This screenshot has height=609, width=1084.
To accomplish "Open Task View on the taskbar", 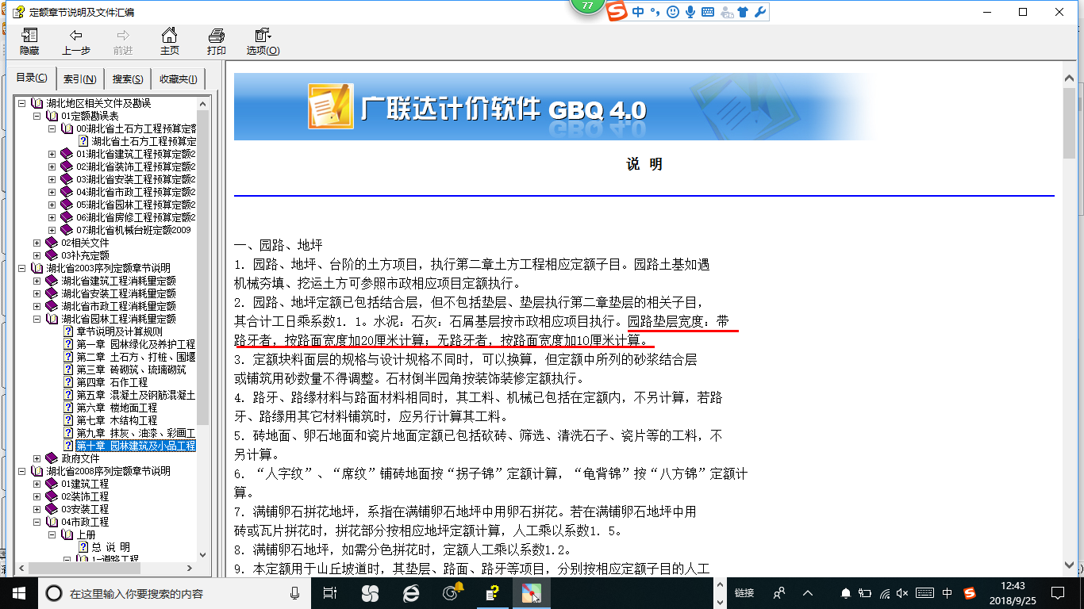I will pos(331,593).
